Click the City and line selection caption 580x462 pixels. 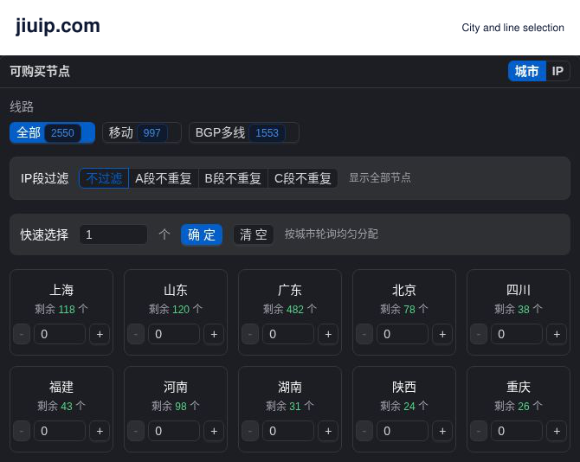[512, 28]
